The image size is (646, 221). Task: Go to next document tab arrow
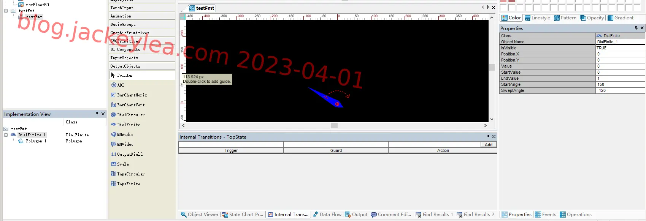click(488, 7)
